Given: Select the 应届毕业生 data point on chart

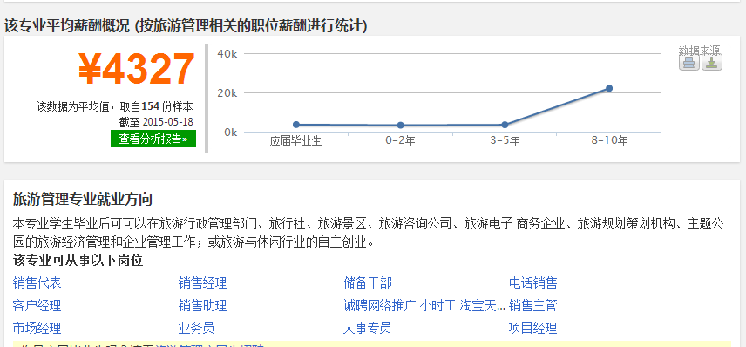Looking at the screenshot, I should [x=296, y=125].
